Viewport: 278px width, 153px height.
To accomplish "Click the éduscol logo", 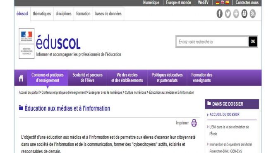I will click(x=58, y=42).
